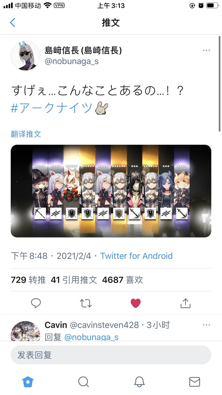Tap the back arrow icon

pos(12,22)
